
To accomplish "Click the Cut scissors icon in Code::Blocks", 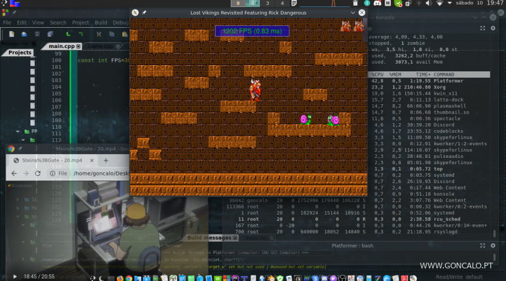I will tap(99, 34).
